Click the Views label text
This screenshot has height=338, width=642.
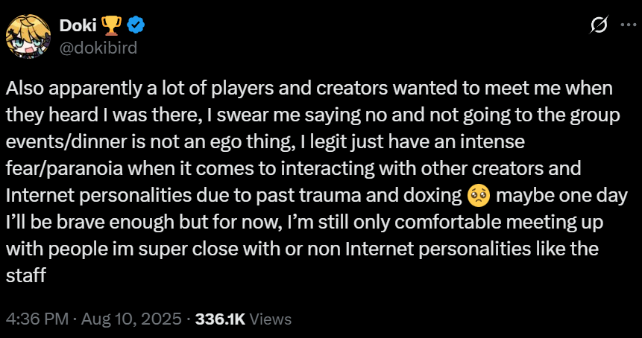[270, 319]
